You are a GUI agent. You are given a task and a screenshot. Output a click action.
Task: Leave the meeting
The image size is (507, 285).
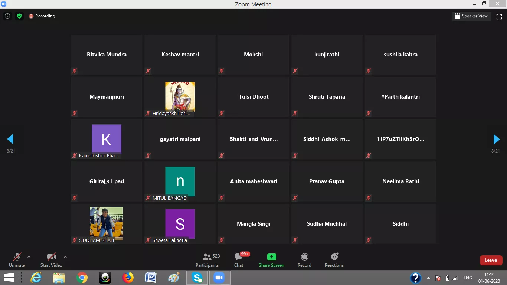click(x=491, y=260)
